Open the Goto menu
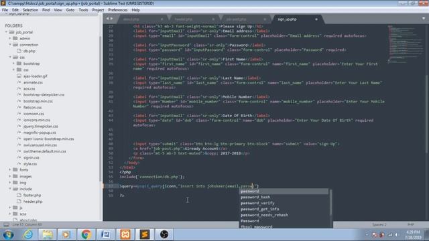Image resolution: width=429 pixels, height=241 pixels. (70, 10)
